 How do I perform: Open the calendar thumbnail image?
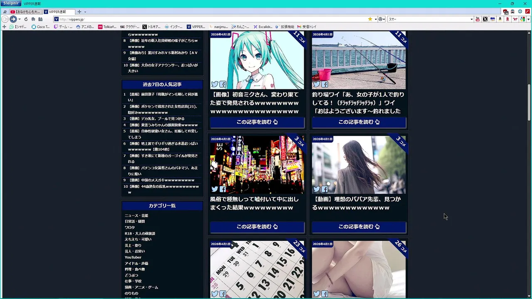(x=257, y=270)
